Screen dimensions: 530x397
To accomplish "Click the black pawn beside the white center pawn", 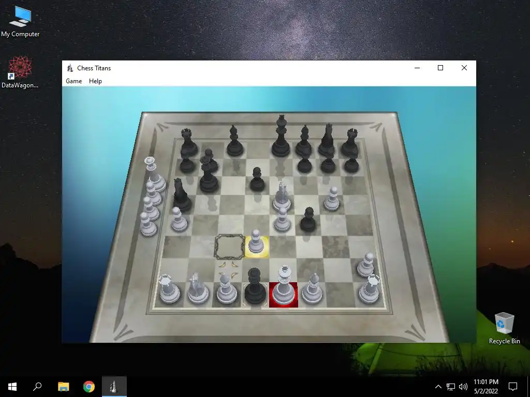I will [308, 219].
